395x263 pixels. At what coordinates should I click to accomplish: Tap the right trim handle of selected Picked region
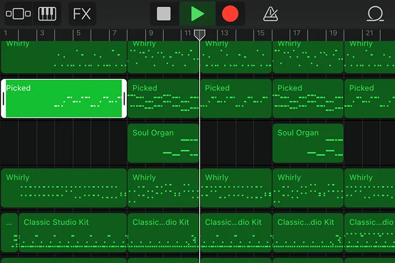tap(124, 99)
